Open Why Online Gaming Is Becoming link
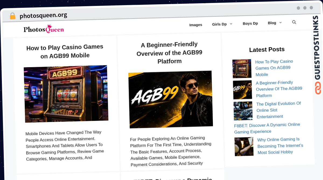This screenshot has width=323, height=180. pos(280,146)
